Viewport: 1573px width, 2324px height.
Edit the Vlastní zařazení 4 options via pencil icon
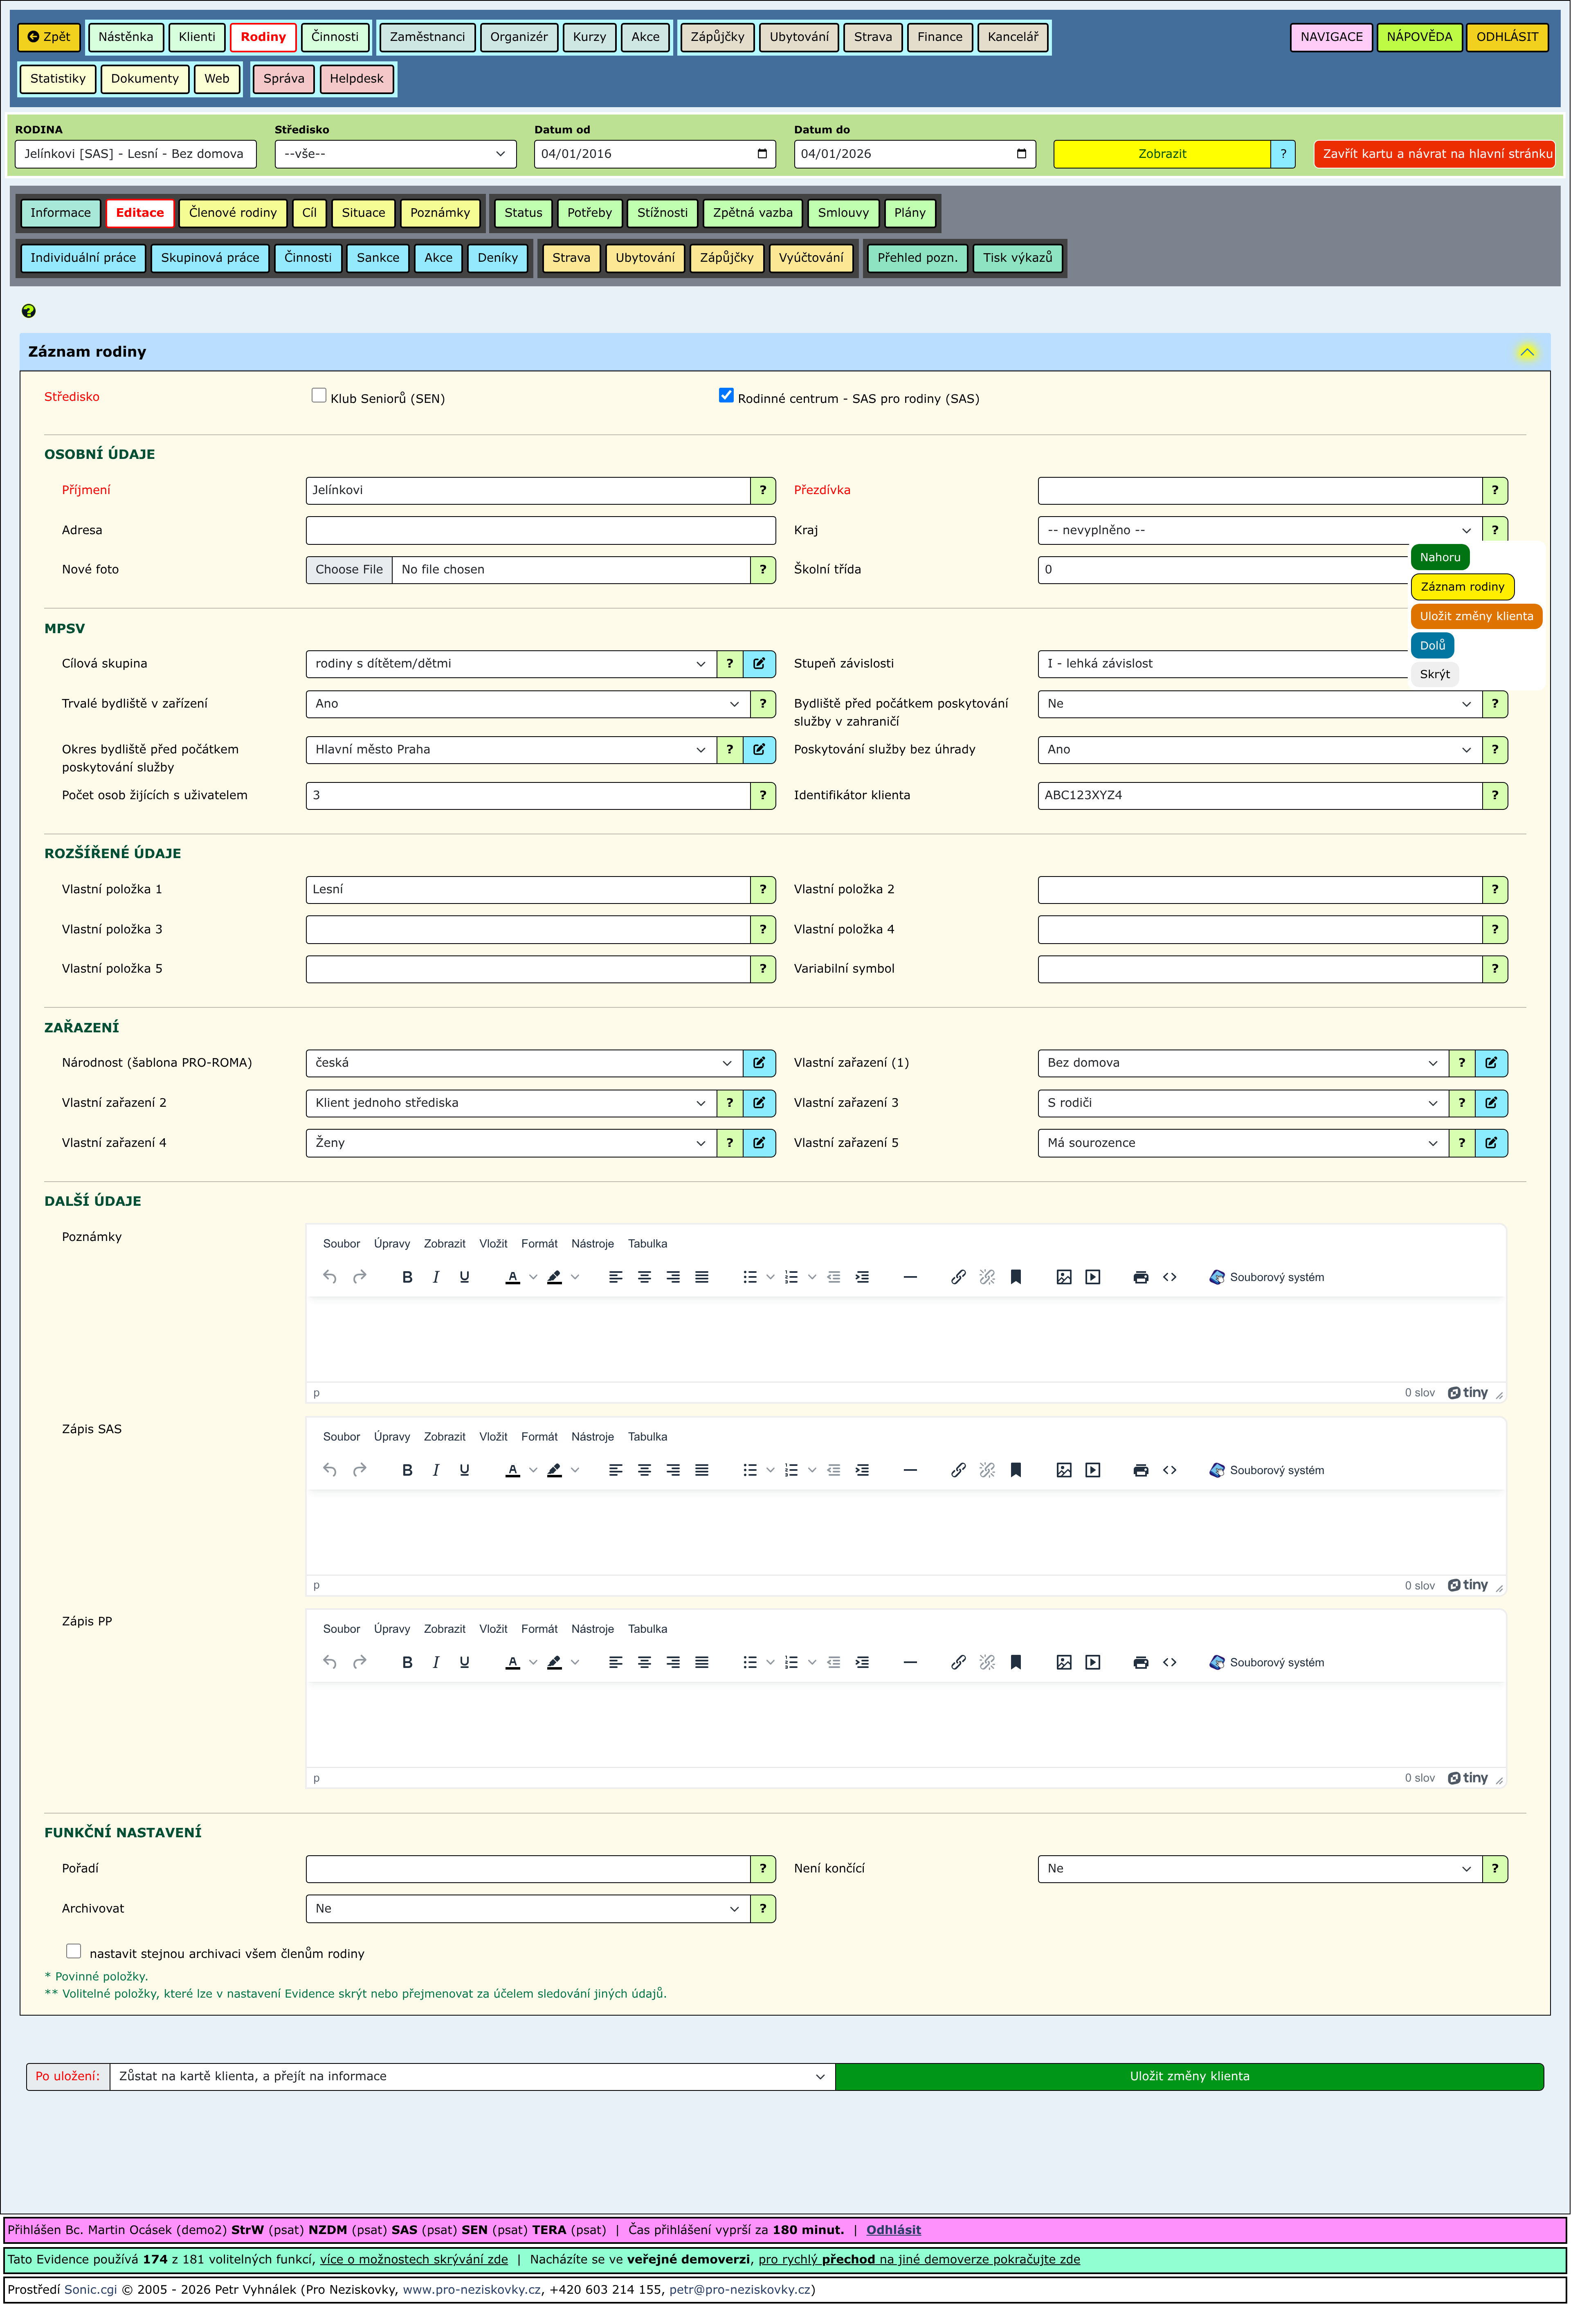[x=760, y=1143]
